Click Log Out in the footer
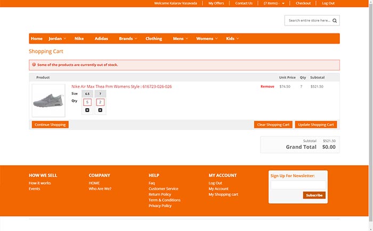Viewport: 373px width, 231px height. point(215,183)
